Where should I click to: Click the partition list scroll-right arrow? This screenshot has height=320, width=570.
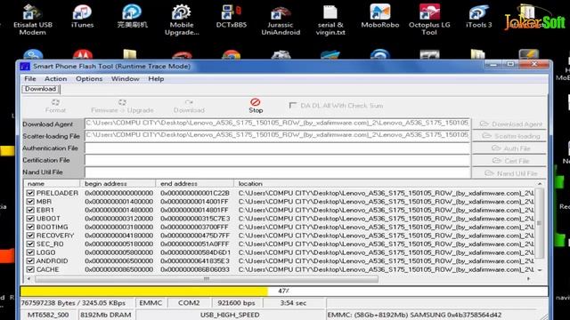point(528,279)
